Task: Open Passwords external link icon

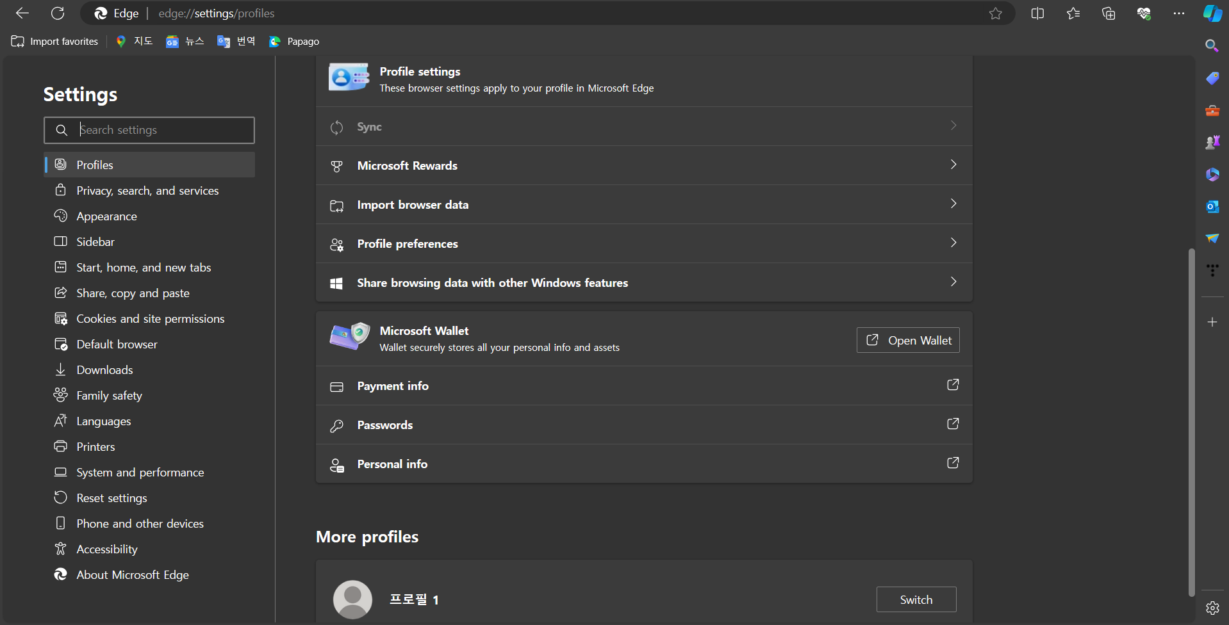Action: click(x=953, y=424)
